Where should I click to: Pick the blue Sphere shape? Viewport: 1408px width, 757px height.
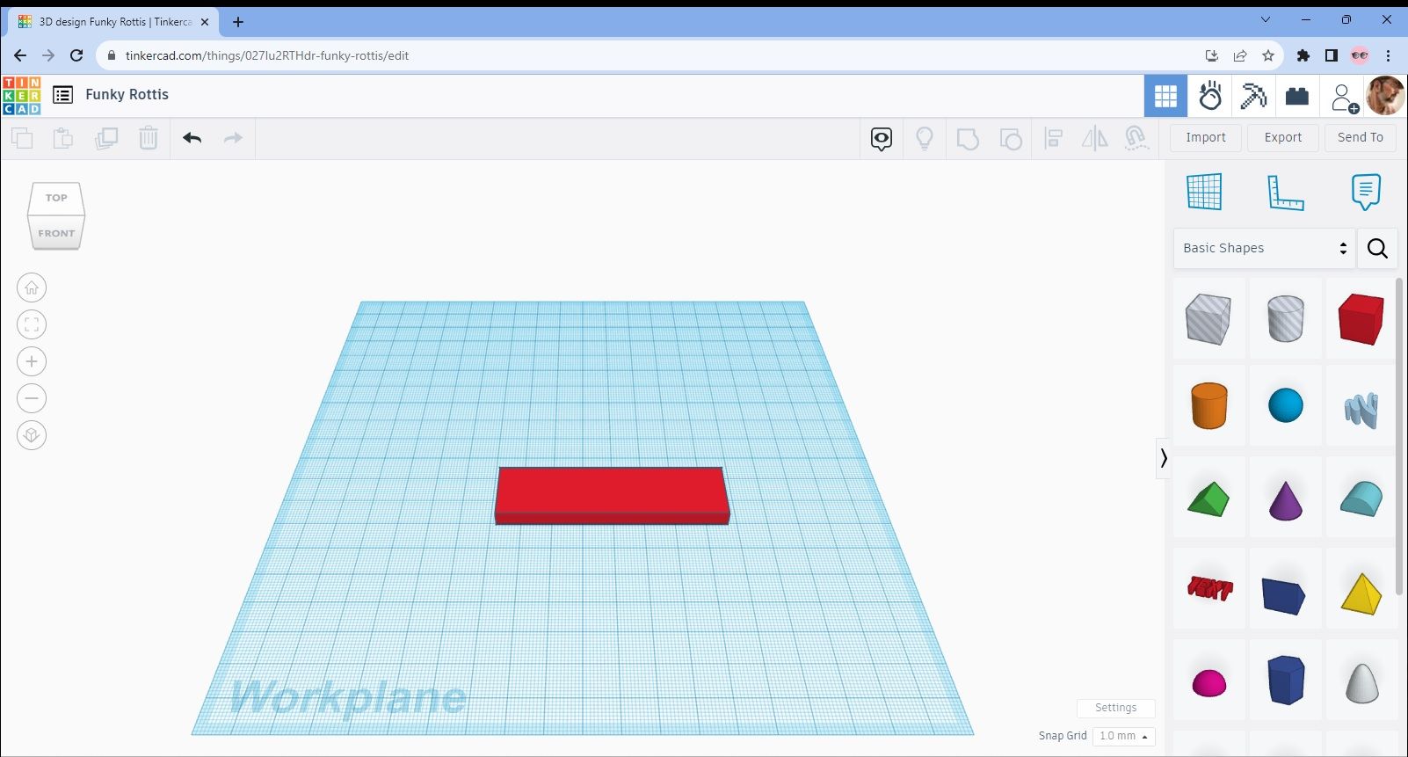click(x=1285, y=405)
